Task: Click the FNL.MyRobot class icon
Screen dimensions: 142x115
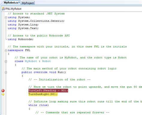Action: click(3, 9)
